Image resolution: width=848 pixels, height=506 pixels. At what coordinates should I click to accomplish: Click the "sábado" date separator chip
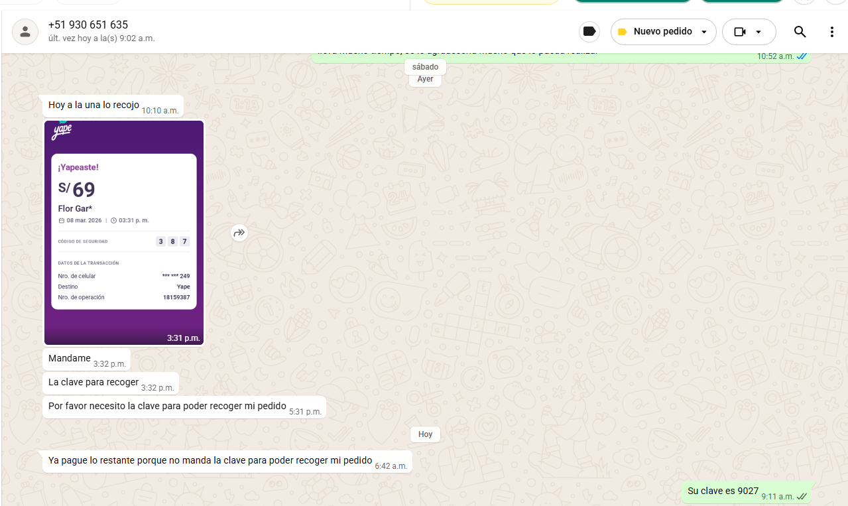pyautogui.click(x=425, y=67)
